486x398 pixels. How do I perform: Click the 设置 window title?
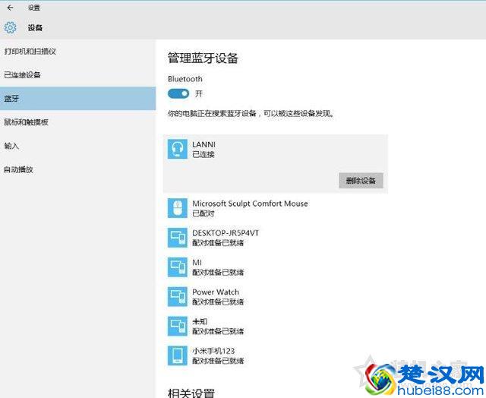(34, 8)
